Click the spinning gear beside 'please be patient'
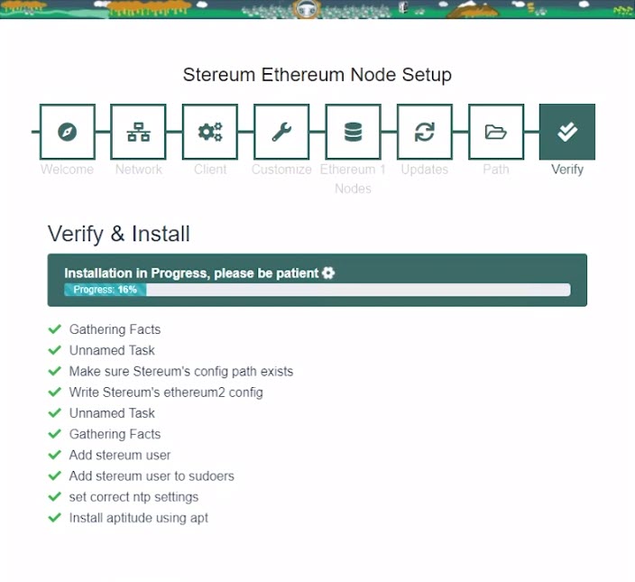This screenshot has width=635, height=582. pyautogui.click(x=328, y=273)
